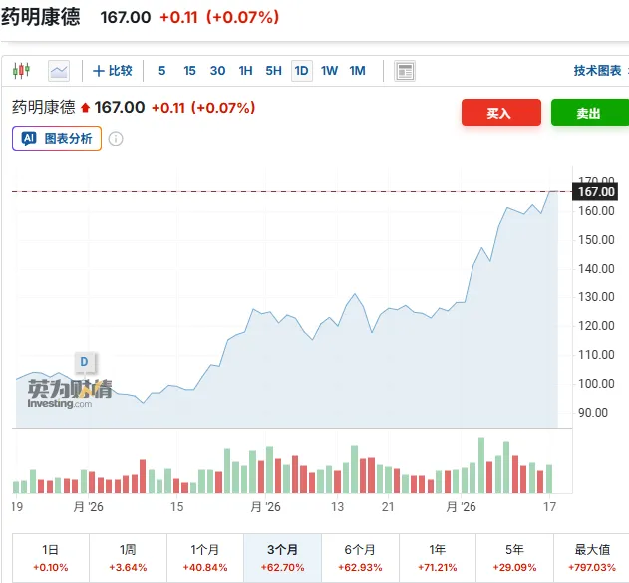Click the AI icon in 图表分析 button

tap(29, 139)
